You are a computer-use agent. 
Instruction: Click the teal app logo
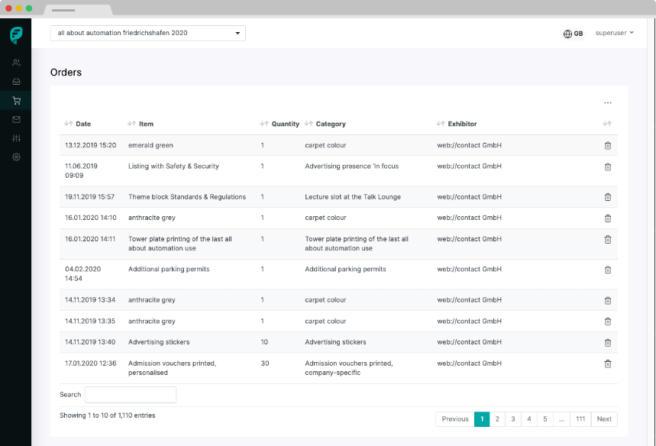pos(16,35)
